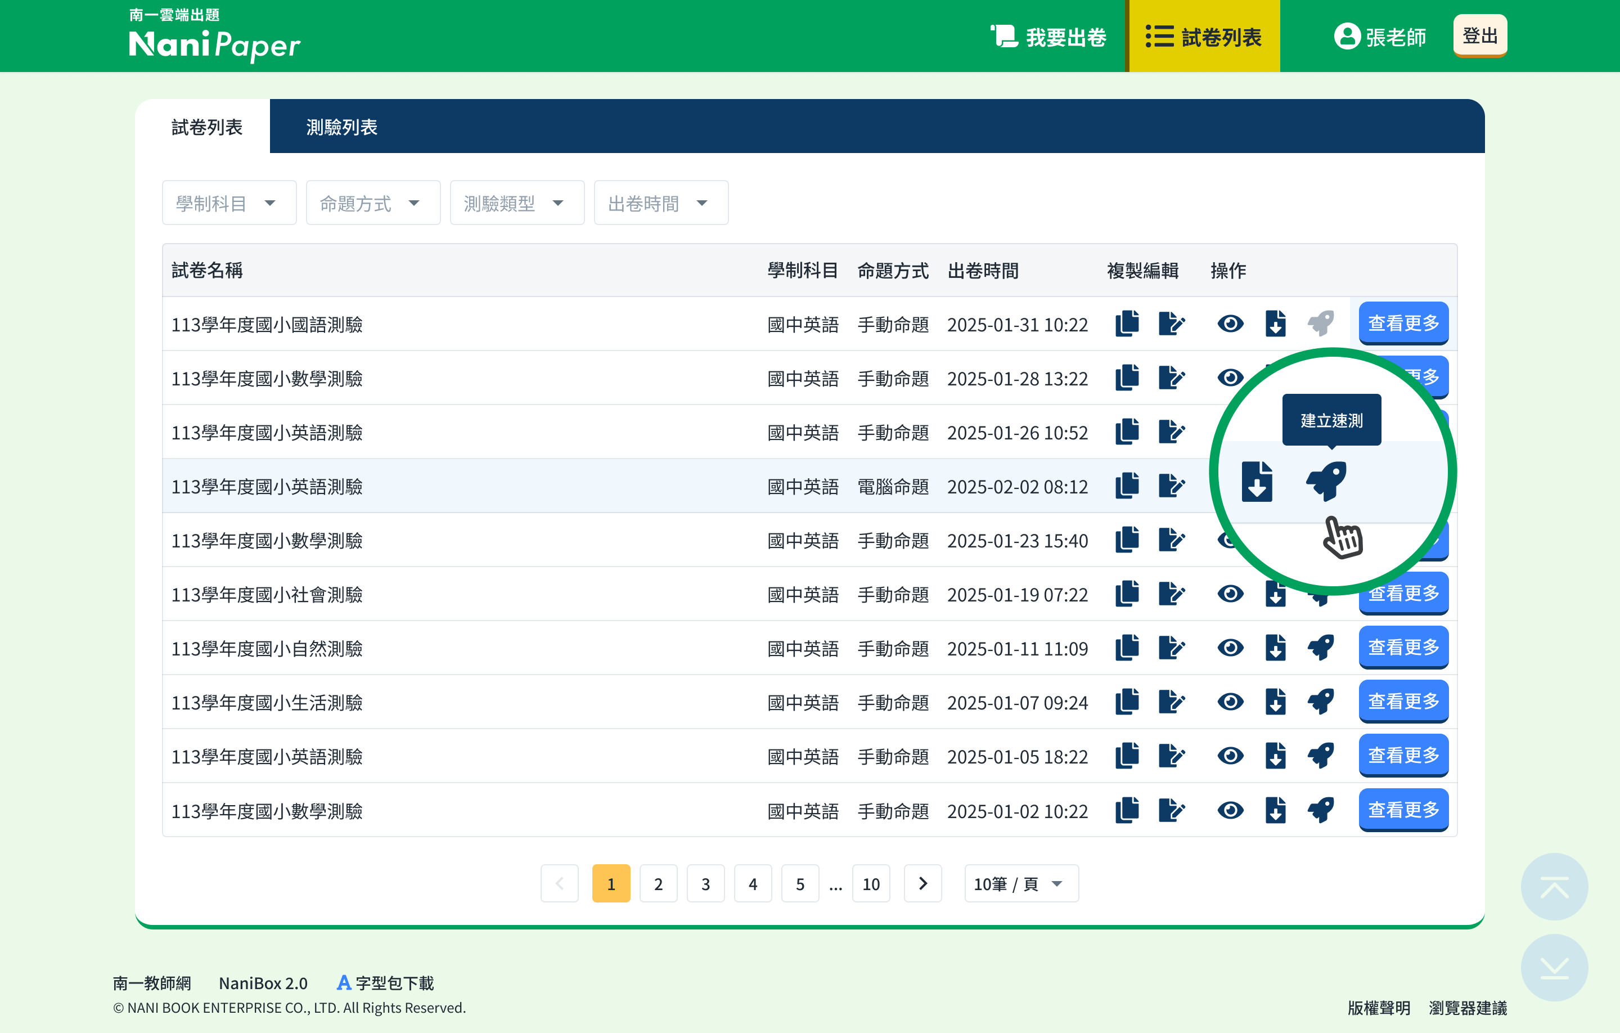Download the 113學年度國小生活測驗 paper
The image size is (1620, 1033).
(x=1276, y=702)
